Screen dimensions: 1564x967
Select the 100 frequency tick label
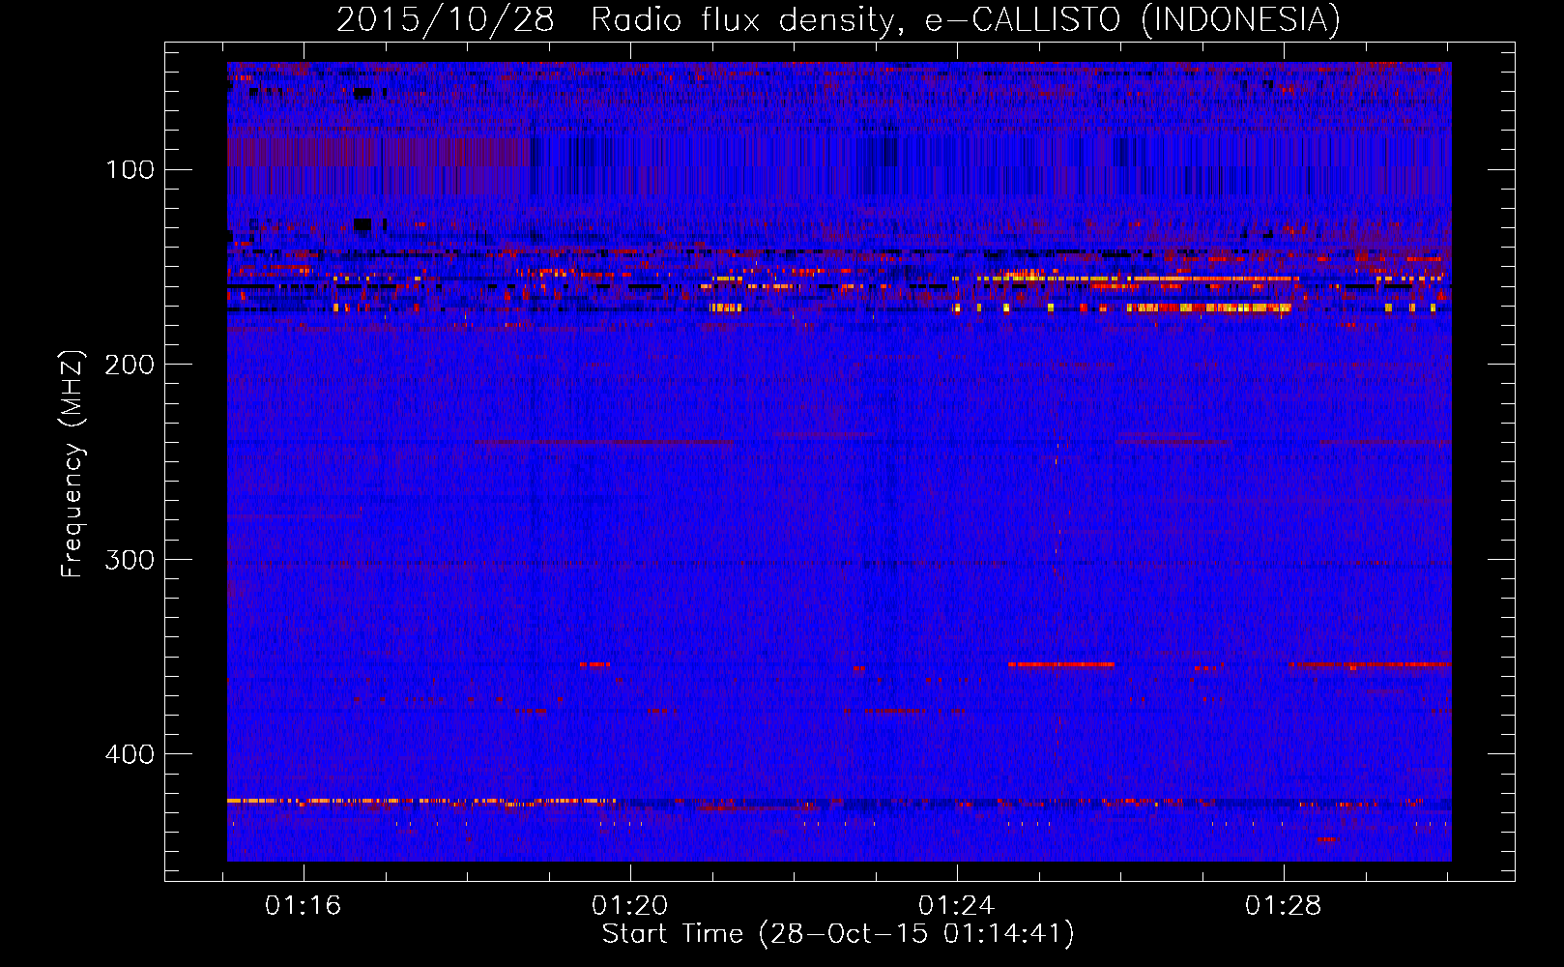pyautogui.click(x=130, y=170)
